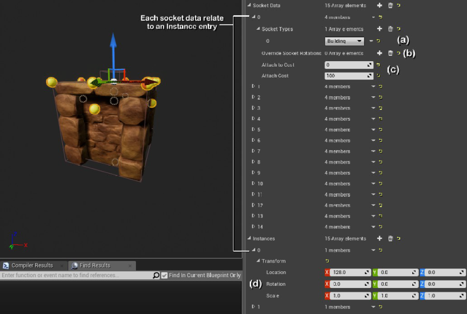The image size is (467, 314).
Task: Expand Socket Data element 1
Action: pyautogui.click(x=253, y=86)
